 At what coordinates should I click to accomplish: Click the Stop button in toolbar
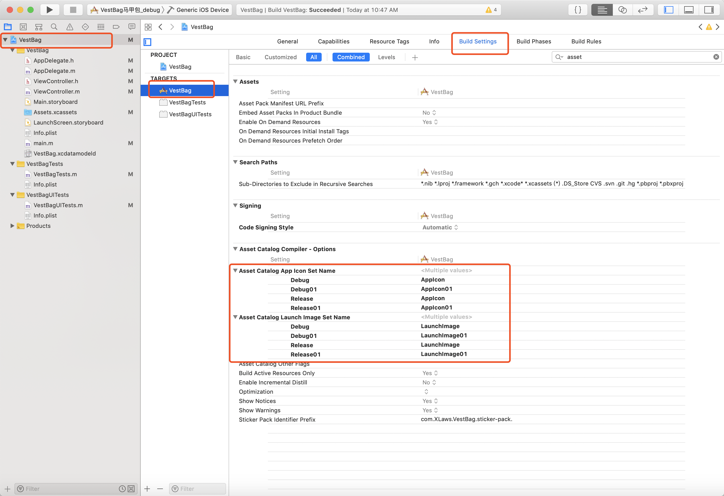tap(73, 10)
